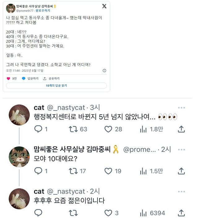Reply to the 모야 10대에요? tweet
This screenshot has width=198, height=222.
click(38, 171)
